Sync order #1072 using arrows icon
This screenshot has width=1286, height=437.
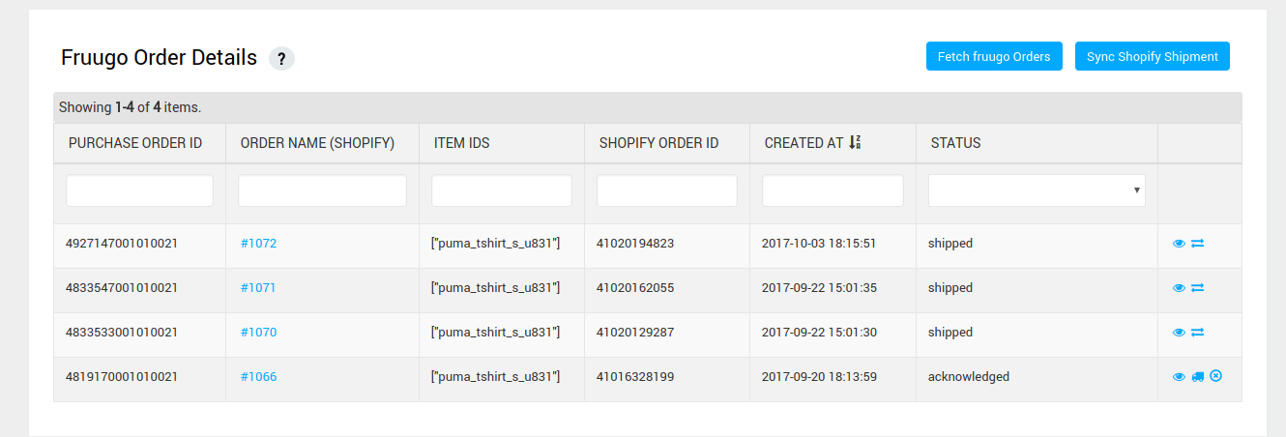coord(1197,244)
